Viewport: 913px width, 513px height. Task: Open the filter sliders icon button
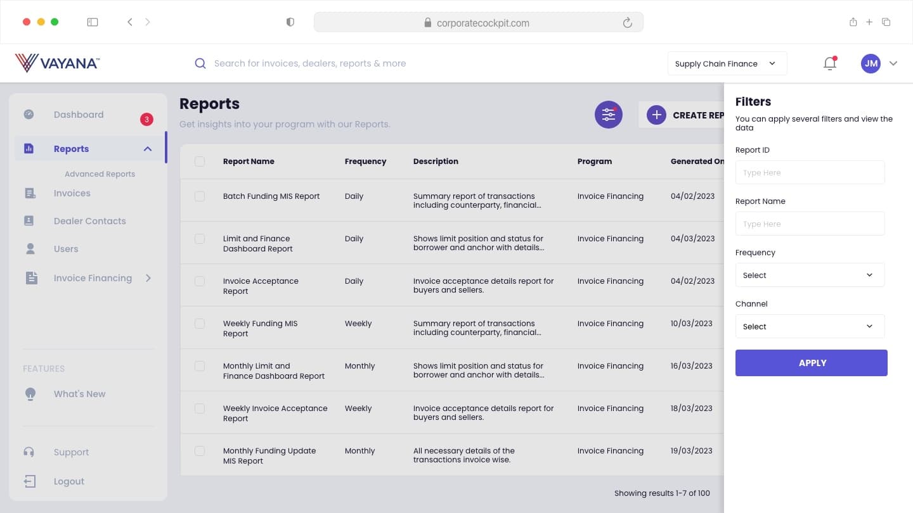[x=609, y=115]
